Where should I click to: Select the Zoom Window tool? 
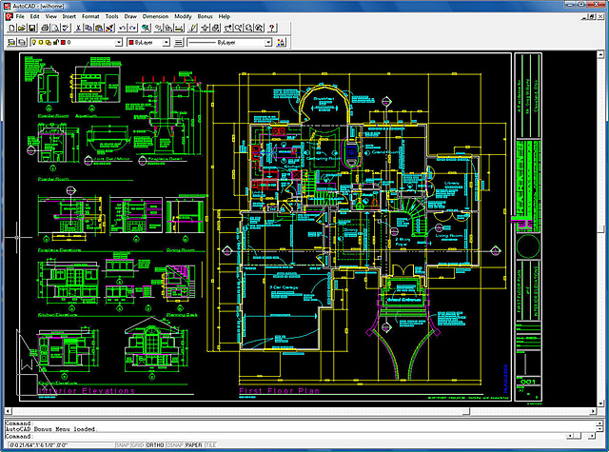[248, 28]
